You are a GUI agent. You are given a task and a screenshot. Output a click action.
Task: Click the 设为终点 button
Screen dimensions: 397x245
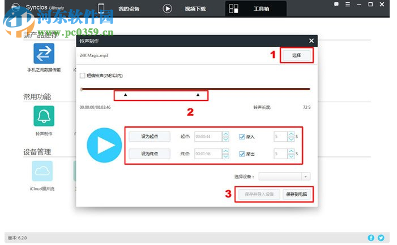pos(150,154)
